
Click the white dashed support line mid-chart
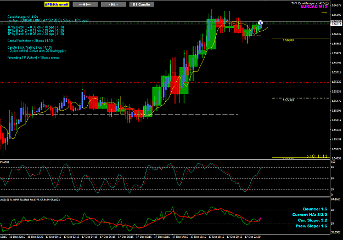pos(133,114)
